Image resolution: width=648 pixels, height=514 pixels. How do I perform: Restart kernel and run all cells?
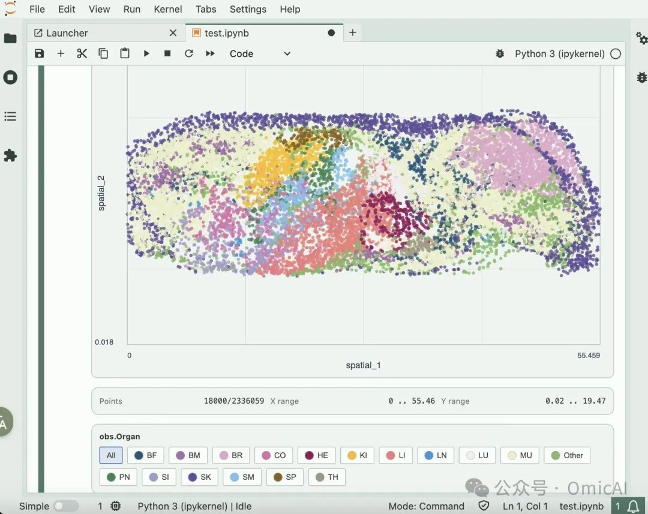pos(211,54)
